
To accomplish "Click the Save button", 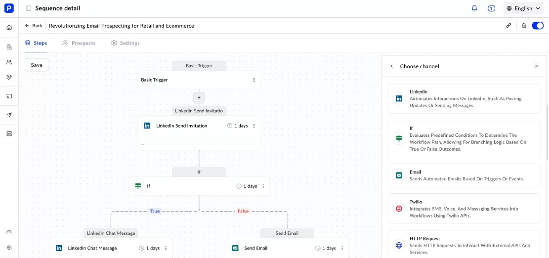I will pos(37,65).
